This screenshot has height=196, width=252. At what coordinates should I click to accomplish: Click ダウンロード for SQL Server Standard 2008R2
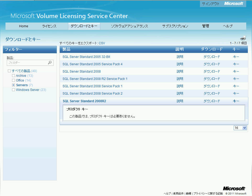pyautogui.click(x=212, y=101)
